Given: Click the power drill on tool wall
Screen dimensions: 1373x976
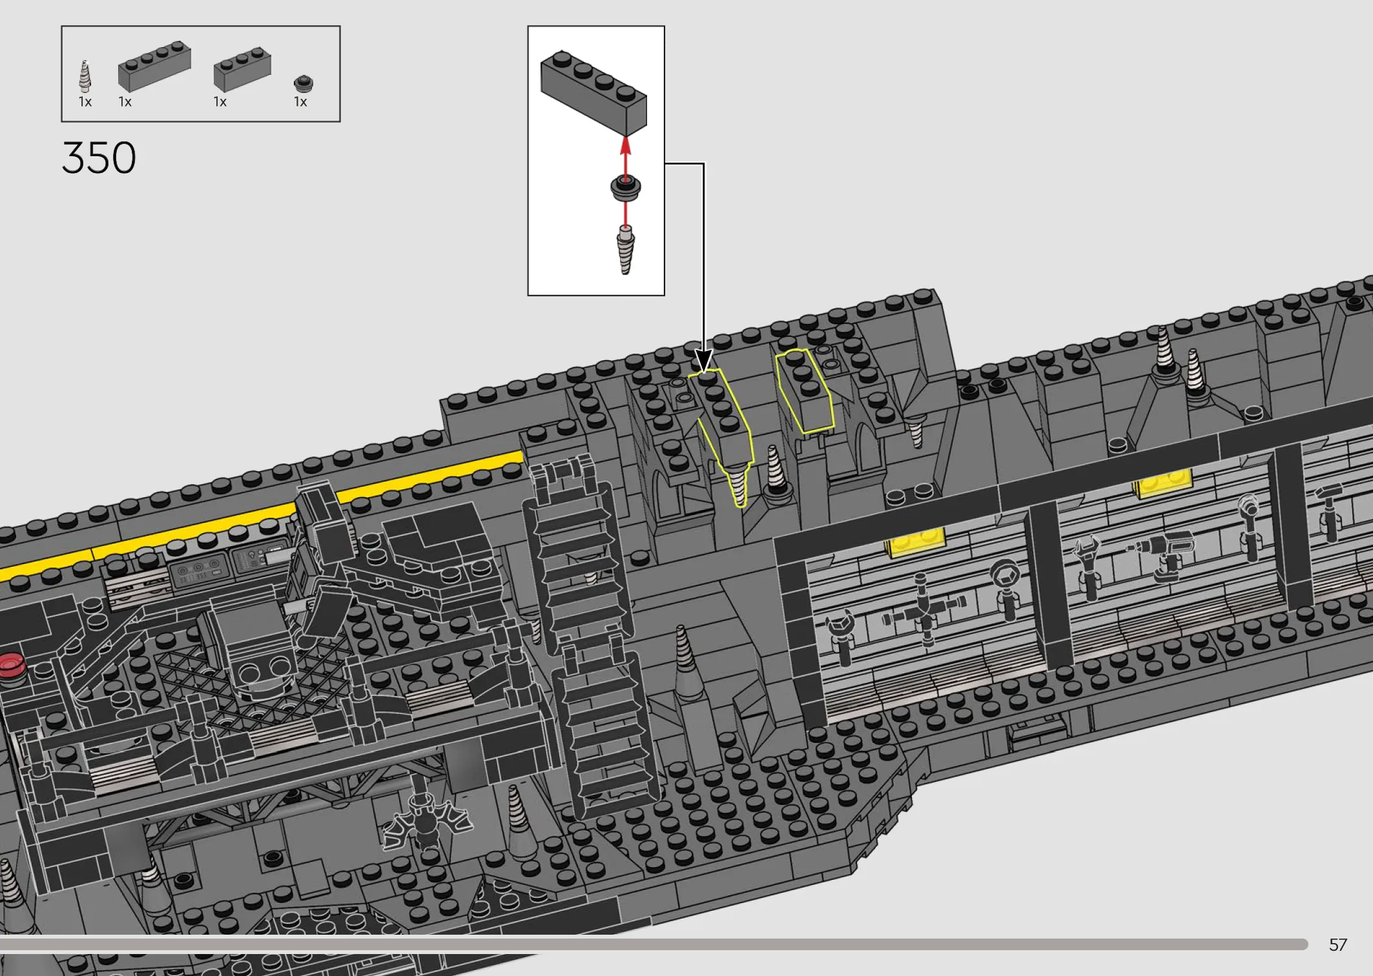Looking at the screenshot, I should point(1162,555).
